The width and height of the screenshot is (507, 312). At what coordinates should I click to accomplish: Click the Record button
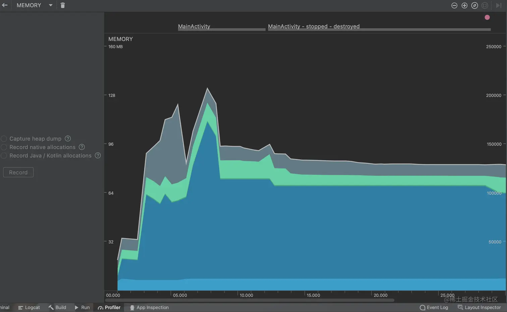18,172
